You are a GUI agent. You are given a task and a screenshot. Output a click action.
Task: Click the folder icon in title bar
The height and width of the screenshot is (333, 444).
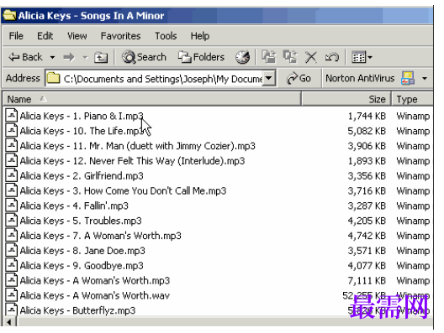[x=9, y=15]
